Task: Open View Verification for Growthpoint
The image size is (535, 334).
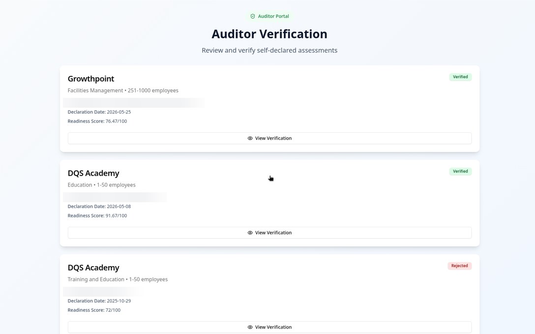Action: [x=269, y=138]
